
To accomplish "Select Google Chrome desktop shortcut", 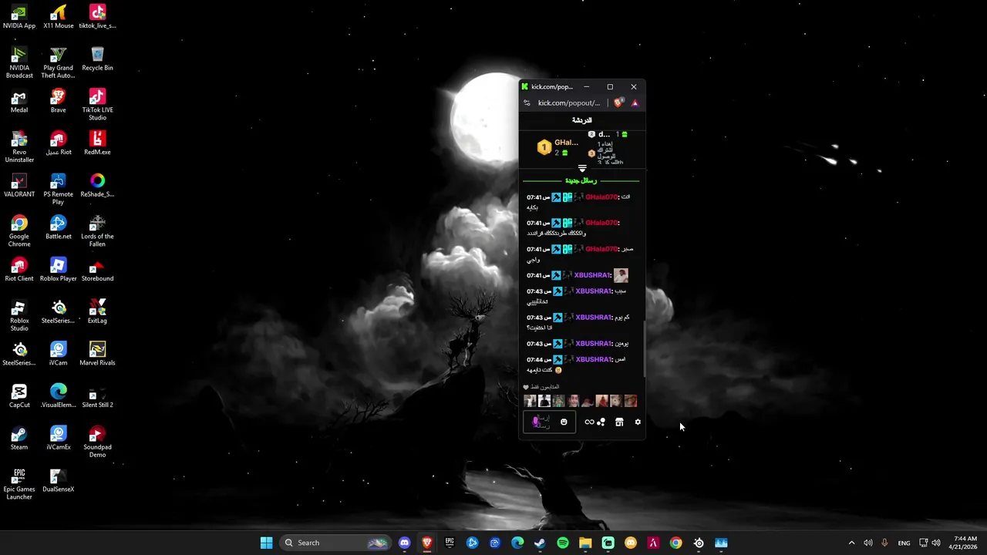I will pyautogui.click(x=19, y=231).
